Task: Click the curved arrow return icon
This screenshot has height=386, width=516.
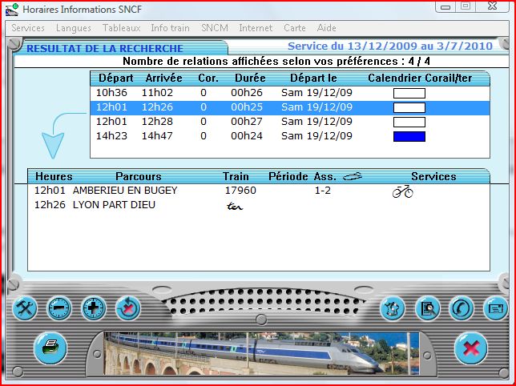Action: 461,308
